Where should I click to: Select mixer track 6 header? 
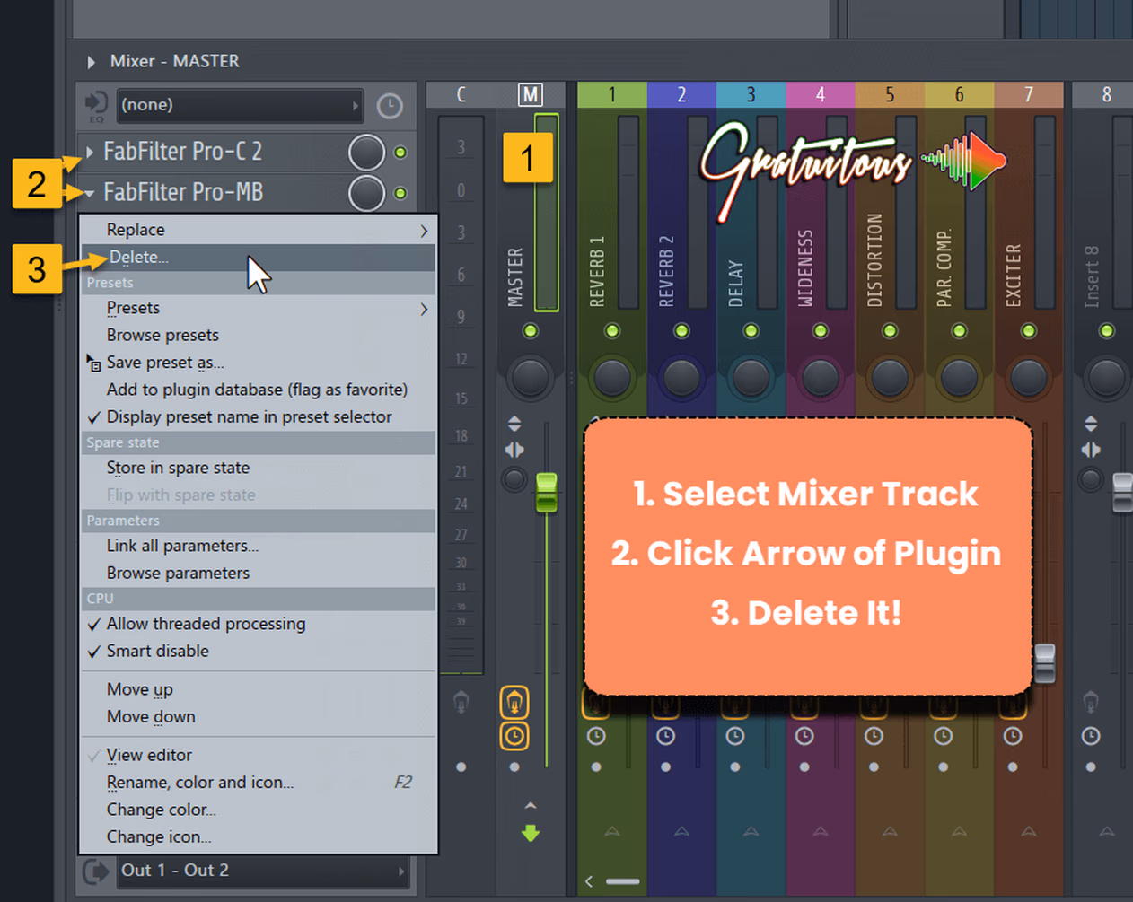(x=959, y=94)
